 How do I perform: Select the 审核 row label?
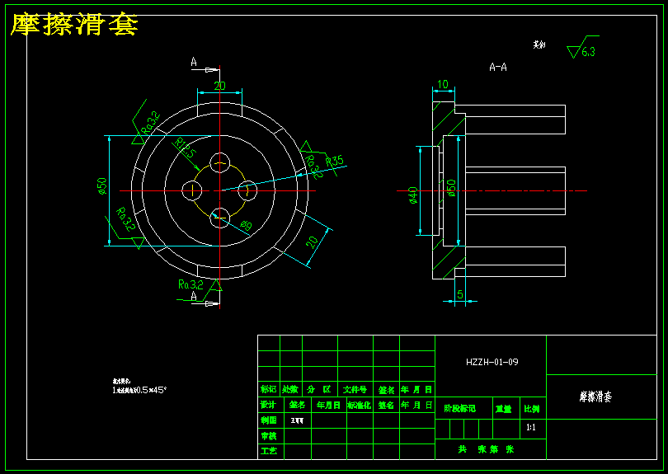[x=268, y=436]
